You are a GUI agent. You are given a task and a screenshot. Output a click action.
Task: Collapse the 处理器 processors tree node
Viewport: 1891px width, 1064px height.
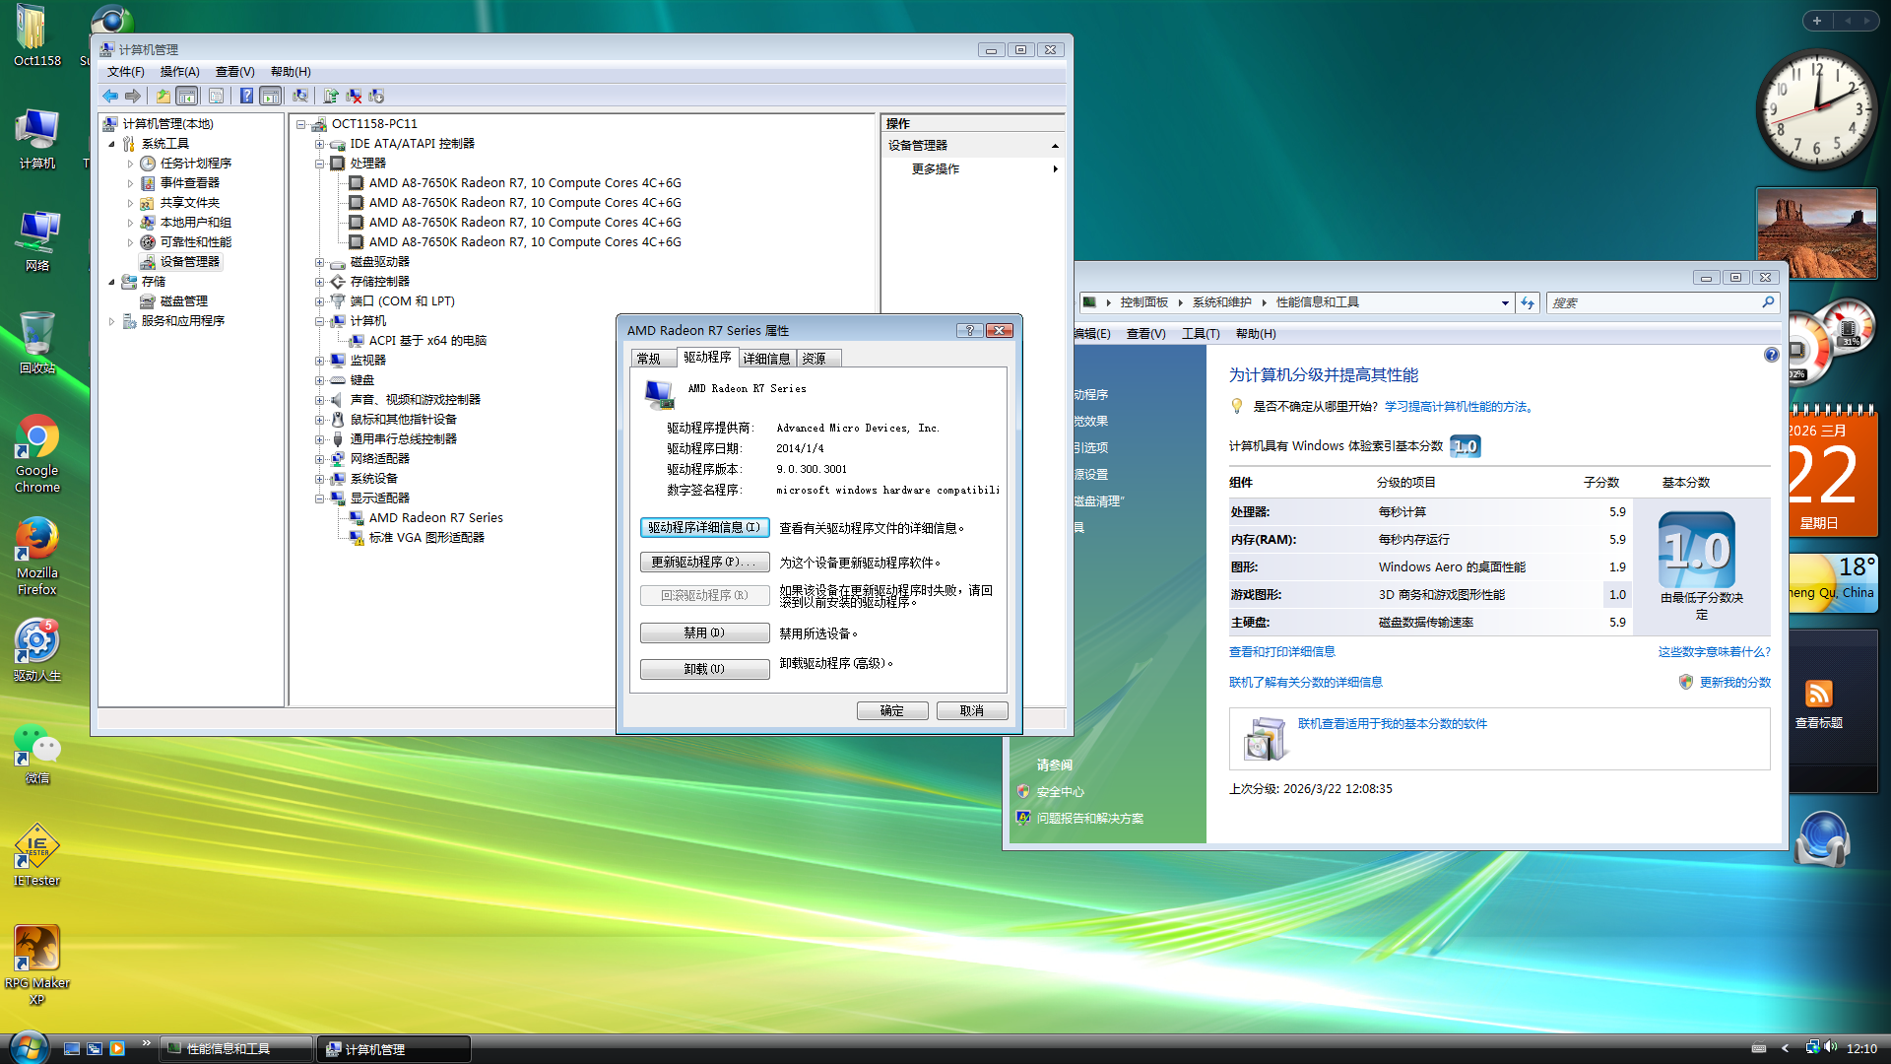319,164
